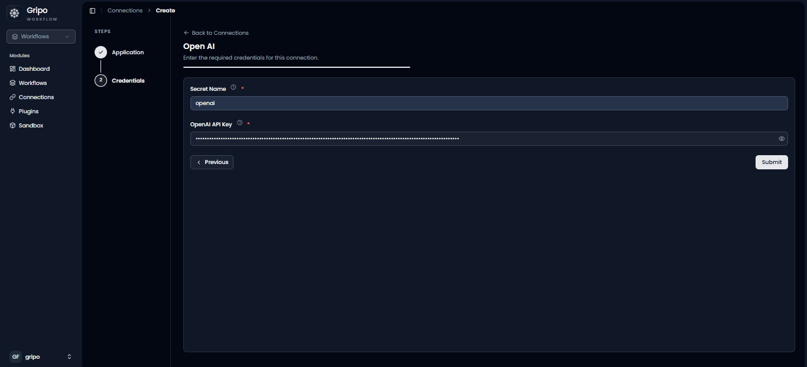Show the API key with eye icon
The image size is (807, 367).
pyautogui.click(x=782, y=139)
